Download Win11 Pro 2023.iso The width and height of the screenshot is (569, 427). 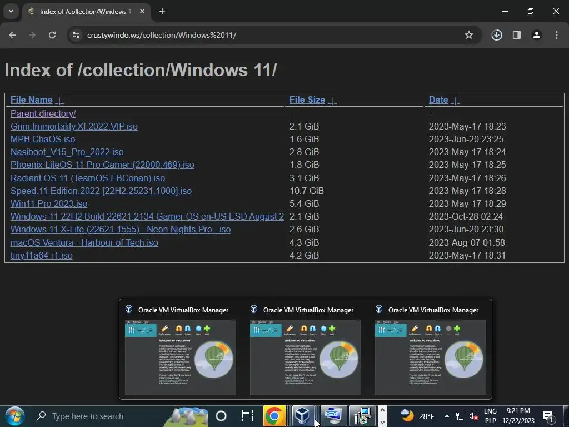[49, 203]
